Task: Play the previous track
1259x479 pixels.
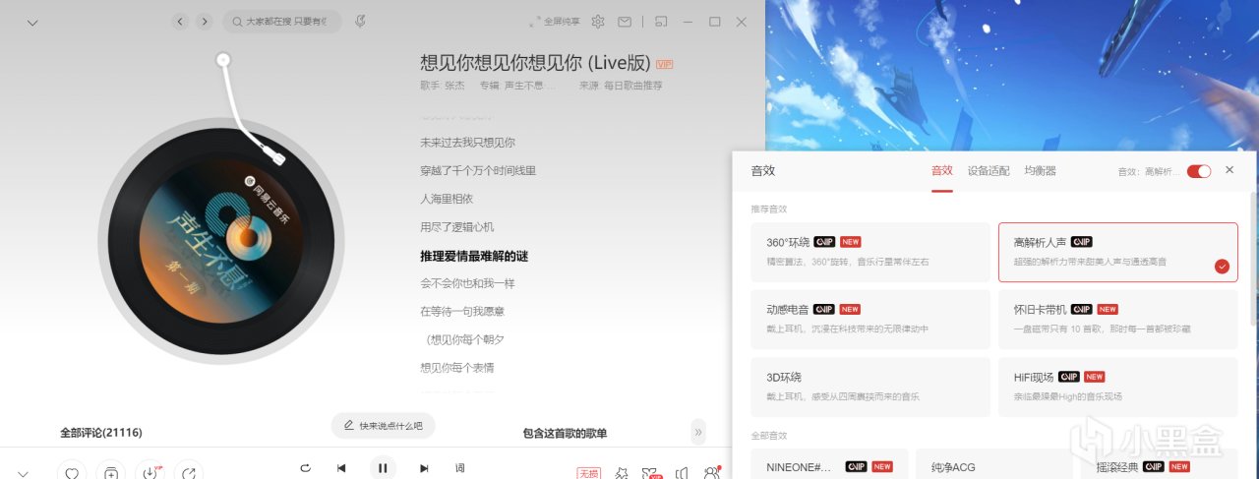Action: coord(341,468)
